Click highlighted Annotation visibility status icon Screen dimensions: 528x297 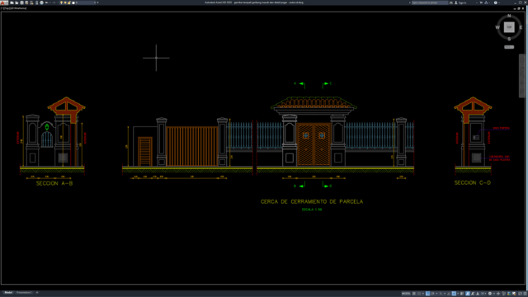468,294
